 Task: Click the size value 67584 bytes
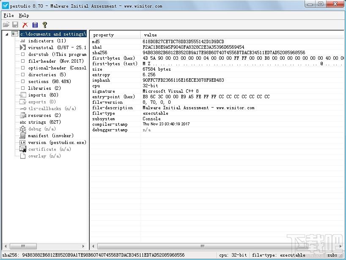[157, 69]
